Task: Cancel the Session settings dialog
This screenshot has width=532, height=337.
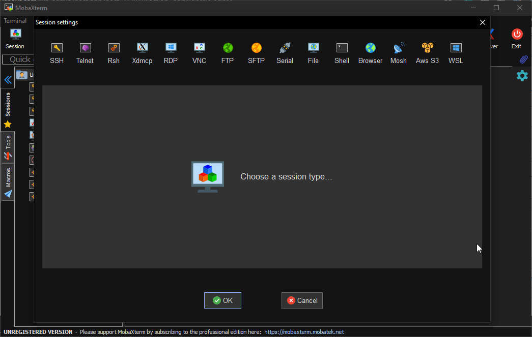Action: pos(302,300)
